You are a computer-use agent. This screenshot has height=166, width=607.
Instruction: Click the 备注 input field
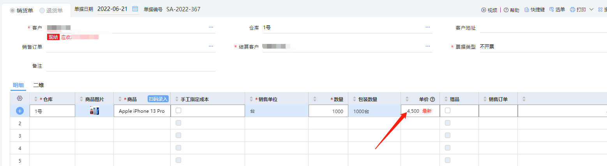click(131, 66)
